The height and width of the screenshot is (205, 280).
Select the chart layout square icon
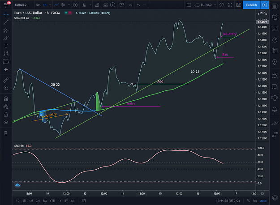[189, 5]
